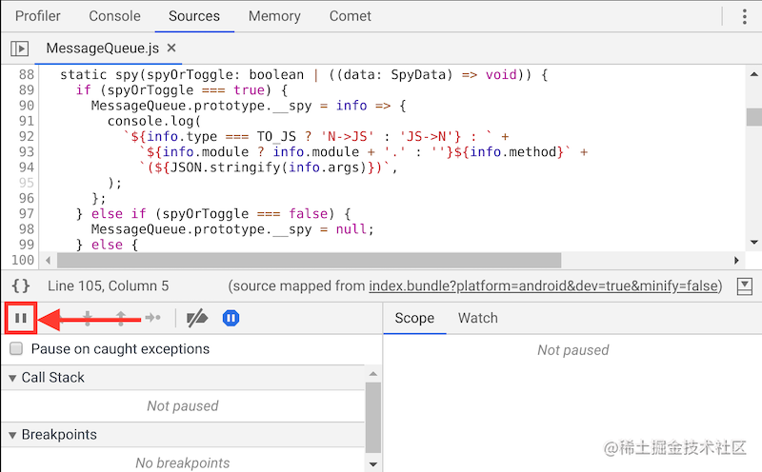Viewport: 762px width, 472px height.
Task: Pretty print with curly braces icon
Action: (21, 285)
